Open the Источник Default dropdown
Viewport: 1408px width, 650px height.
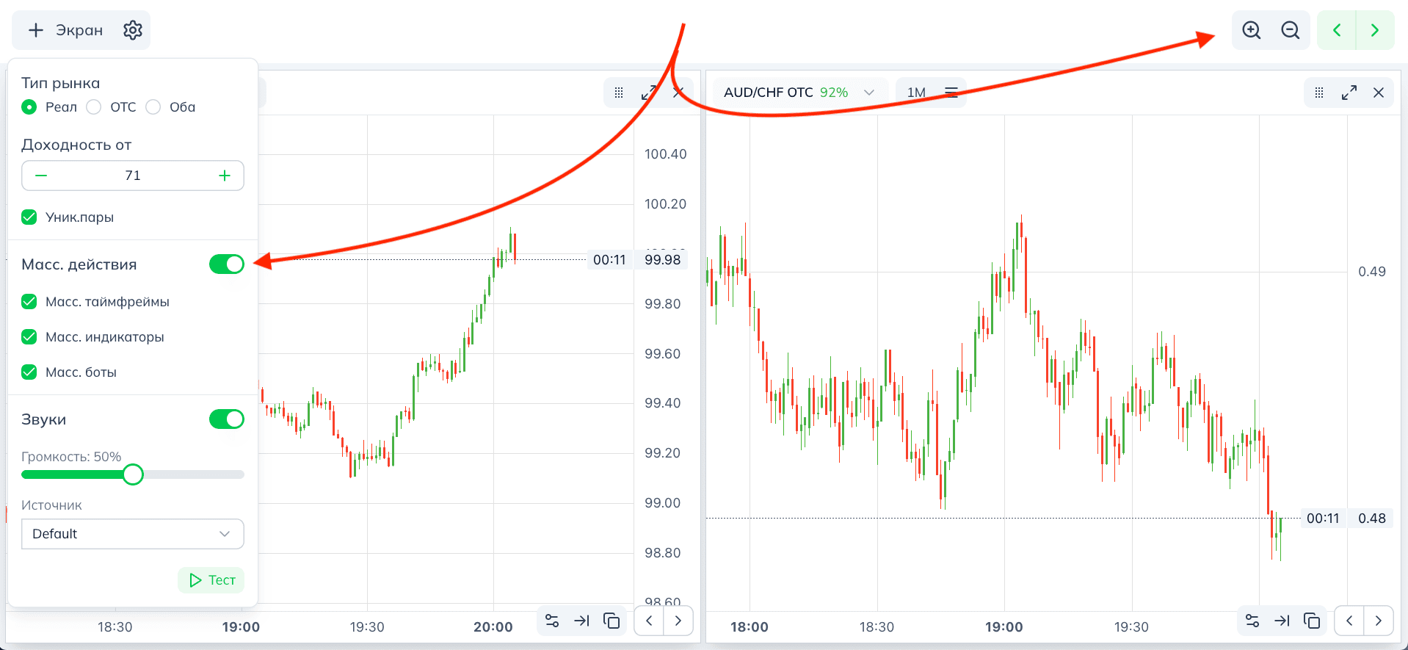pyautogui.click(x=132, y=534)
